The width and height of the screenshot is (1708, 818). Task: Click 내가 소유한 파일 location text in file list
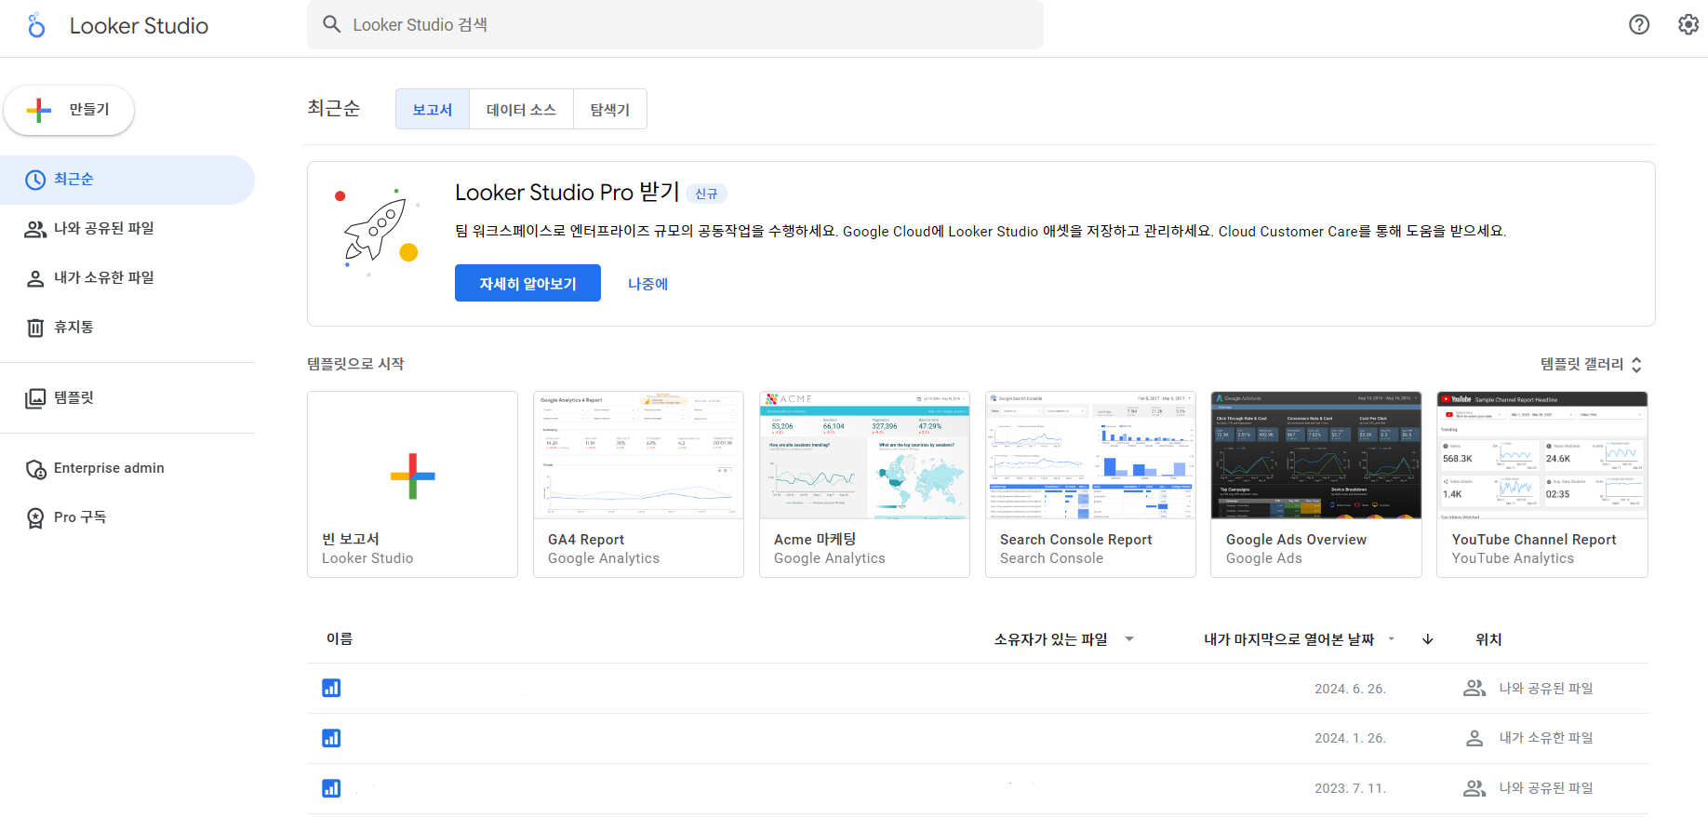(x=1545, y=738)
